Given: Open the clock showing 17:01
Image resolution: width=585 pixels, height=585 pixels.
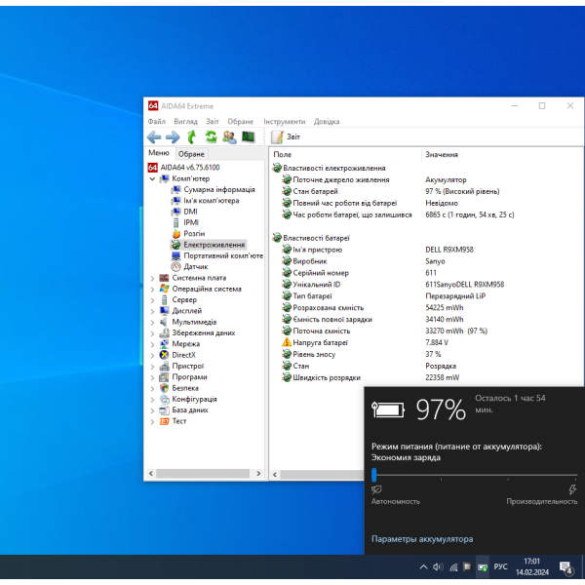Looking at the screenshot, I should (x=532, y=566).
